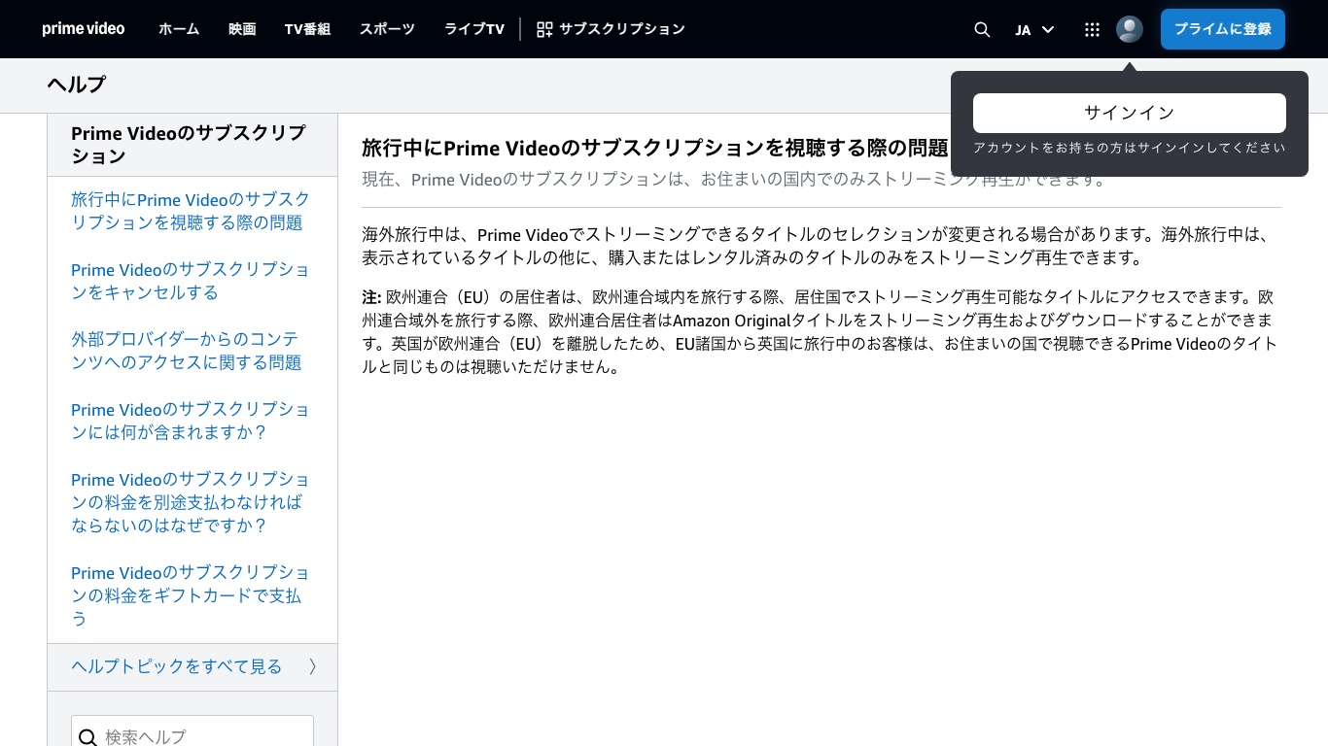Image resolution: width=1328 pixels, height=746 pixels.
Task: Open link about 料金をギフトカードで支払う
Action: click(x=191, y=595)
